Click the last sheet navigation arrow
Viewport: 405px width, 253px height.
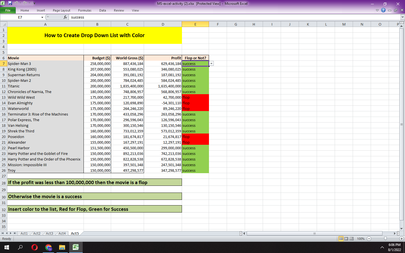pyautogui.click(x=15, y=233)
